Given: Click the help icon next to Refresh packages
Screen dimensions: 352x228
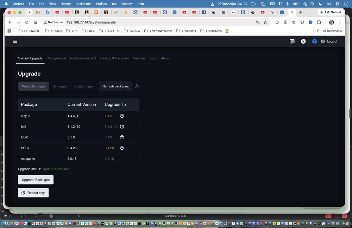Looking at the screenshot, I should tap(137, 86).
